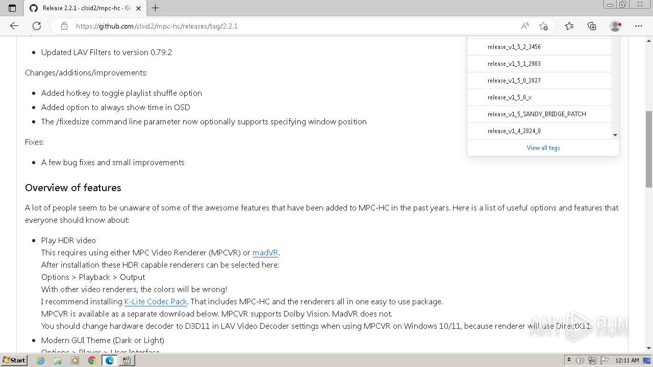Open the Action Center flag icon
The height and width of the screenshot is (367, 653).
pos(605,360)
